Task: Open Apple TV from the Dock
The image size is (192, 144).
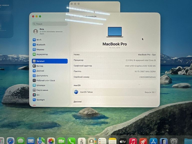Action: [x=122, y=141]
